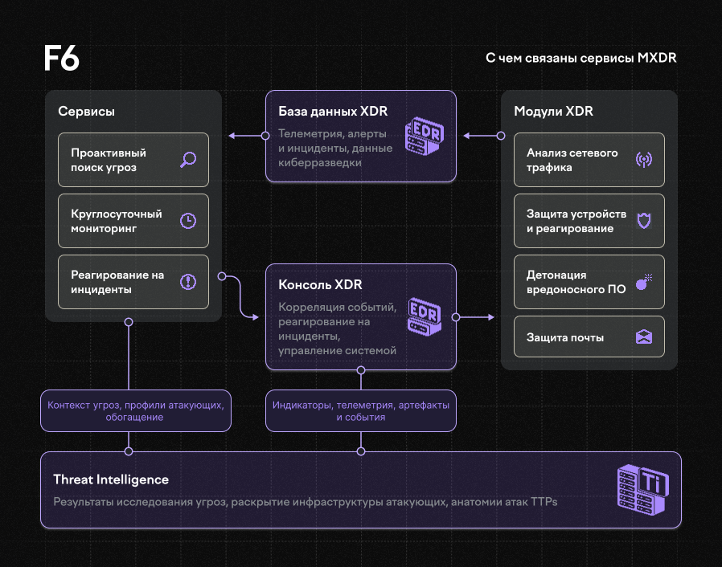Click the envelope icon in Защита почты
This screenshot has height=567, width=722.
643,337
